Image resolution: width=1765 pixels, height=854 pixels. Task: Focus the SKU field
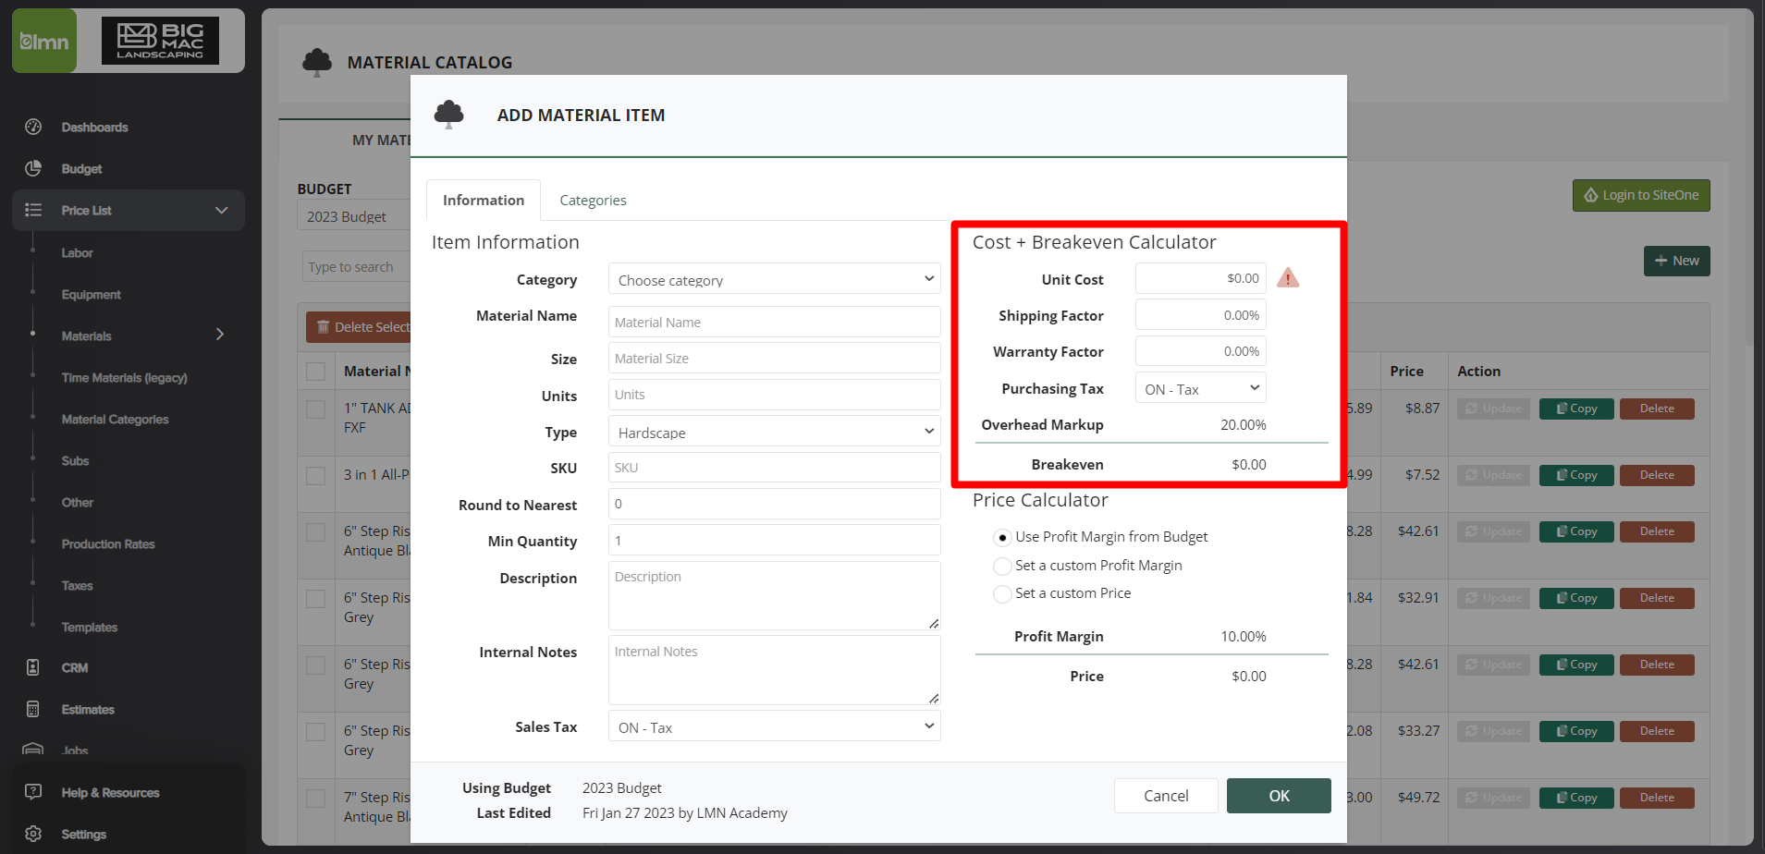click(x=775, y=467)
